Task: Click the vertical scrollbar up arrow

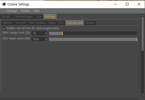Action: click(143, 15)
